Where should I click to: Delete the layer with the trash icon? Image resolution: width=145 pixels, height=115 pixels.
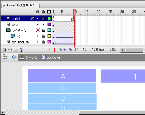point(21,50)
